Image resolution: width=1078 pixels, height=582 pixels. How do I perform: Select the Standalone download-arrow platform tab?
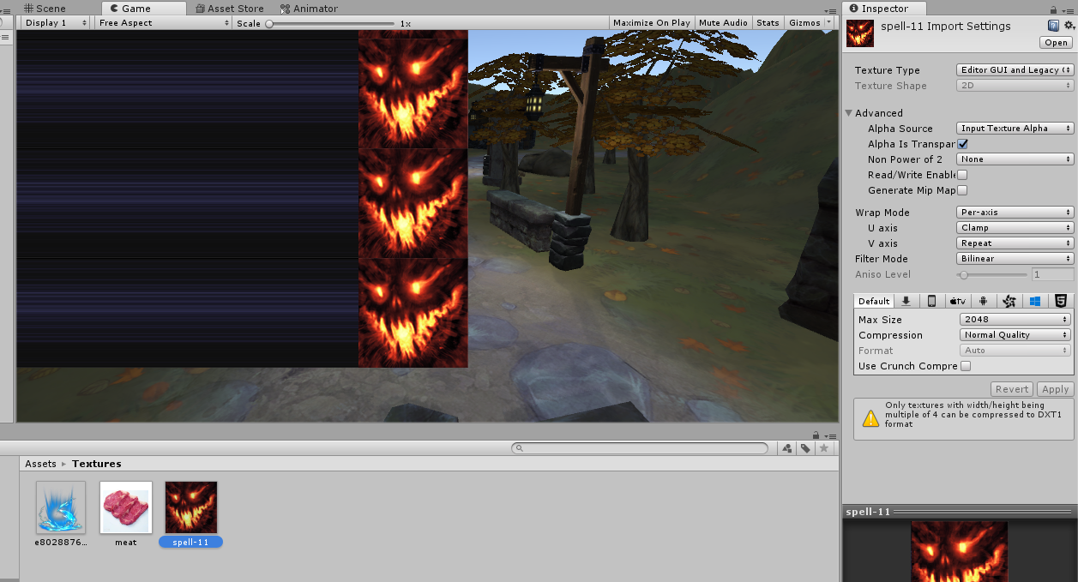906,301
